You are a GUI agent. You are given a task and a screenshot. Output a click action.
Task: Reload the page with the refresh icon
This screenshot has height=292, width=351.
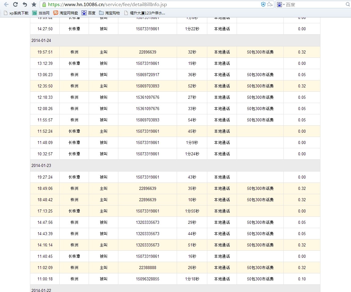pyautogui.click(x=15, y=5)
